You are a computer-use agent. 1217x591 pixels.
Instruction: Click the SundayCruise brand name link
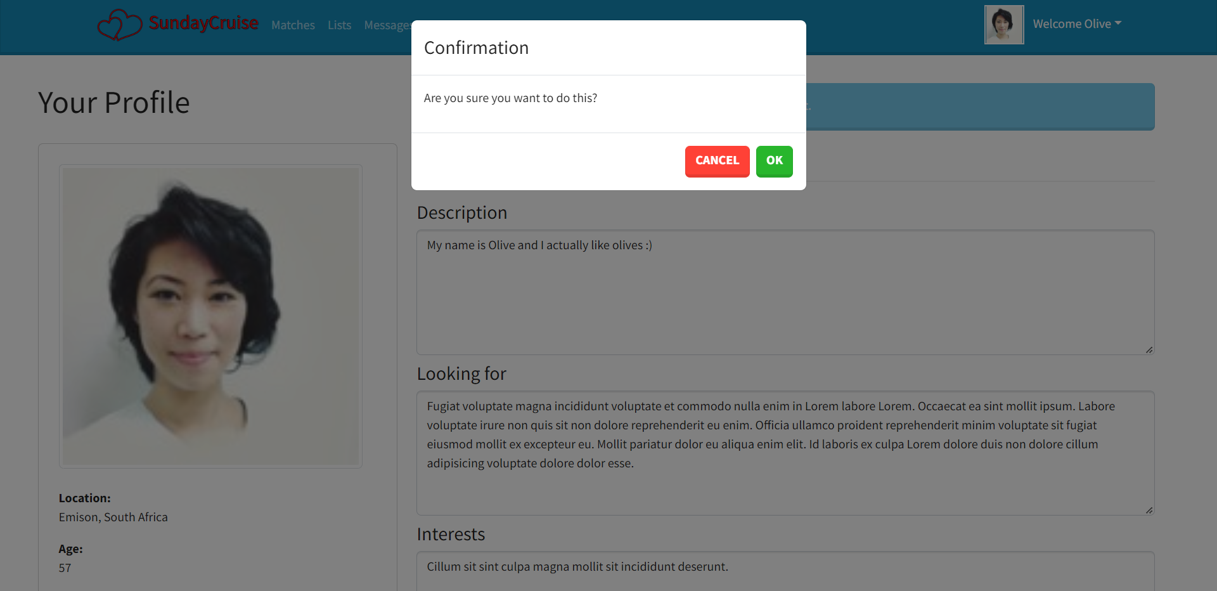[203, 23]
